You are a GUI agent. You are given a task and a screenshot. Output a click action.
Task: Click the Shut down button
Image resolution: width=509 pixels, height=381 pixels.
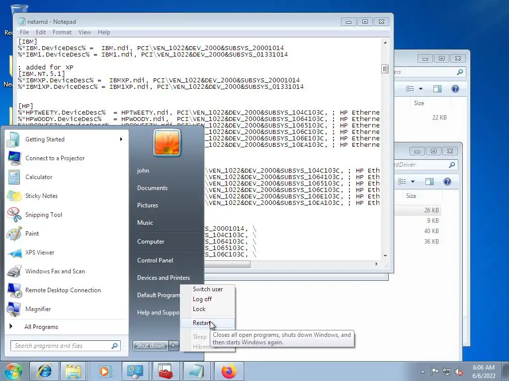pyautogui.click(x=151, y=346)
